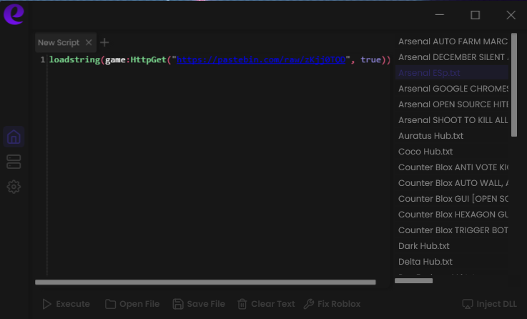Click line number 1 in the gutter
The height and width of the screenshot is (319, 527).
tap(42, 60)
